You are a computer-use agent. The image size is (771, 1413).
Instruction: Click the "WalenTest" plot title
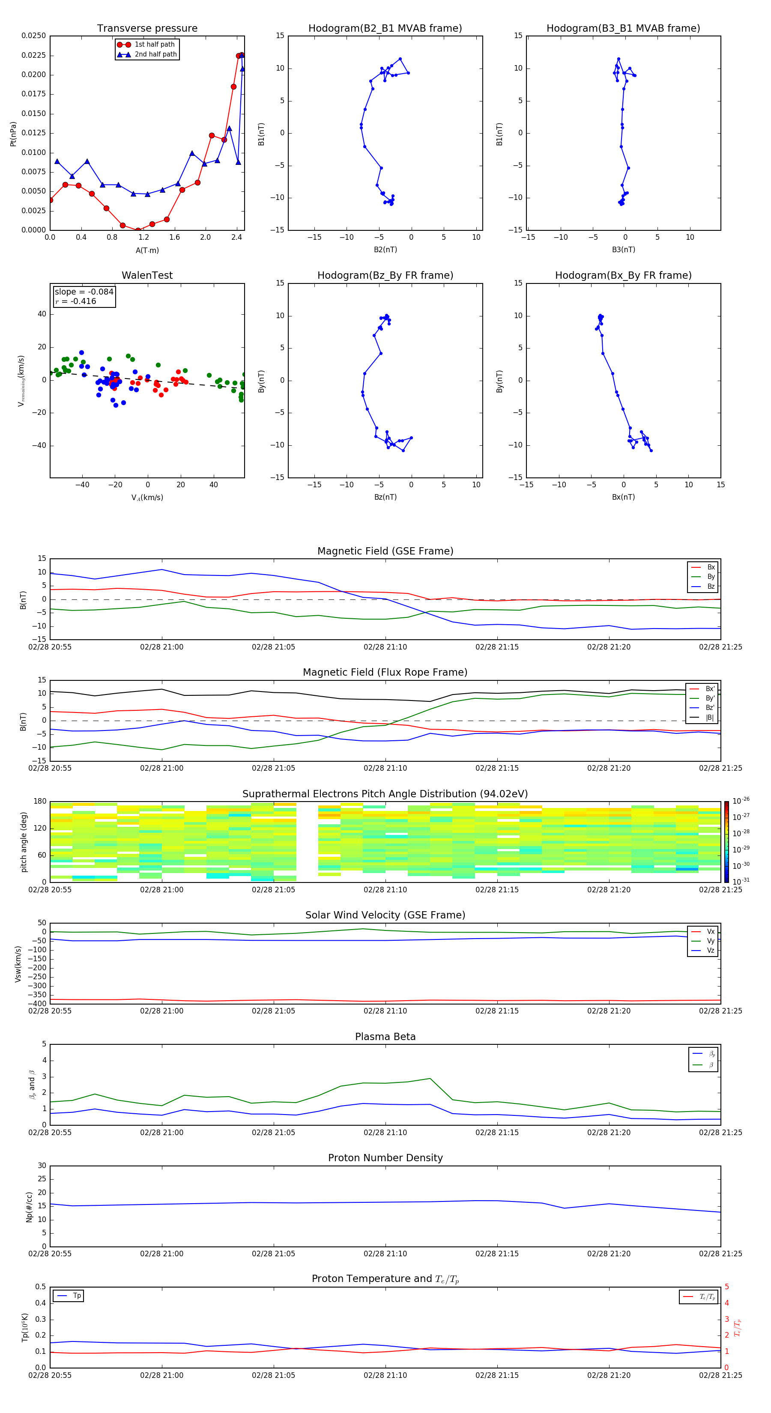pyautogui.click(x=147, y=275)
